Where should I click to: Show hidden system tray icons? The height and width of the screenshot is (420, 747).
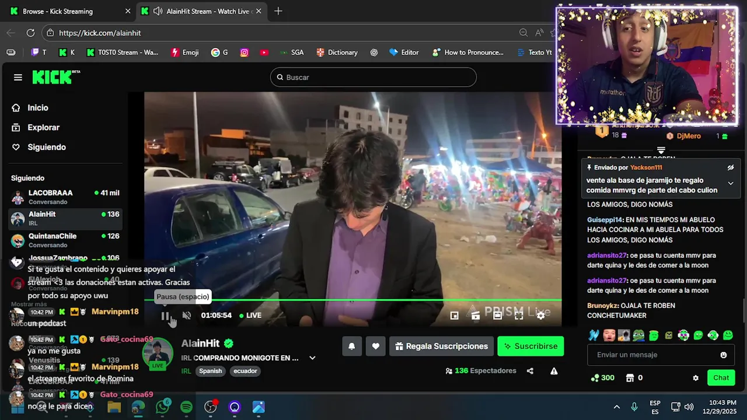616,407
